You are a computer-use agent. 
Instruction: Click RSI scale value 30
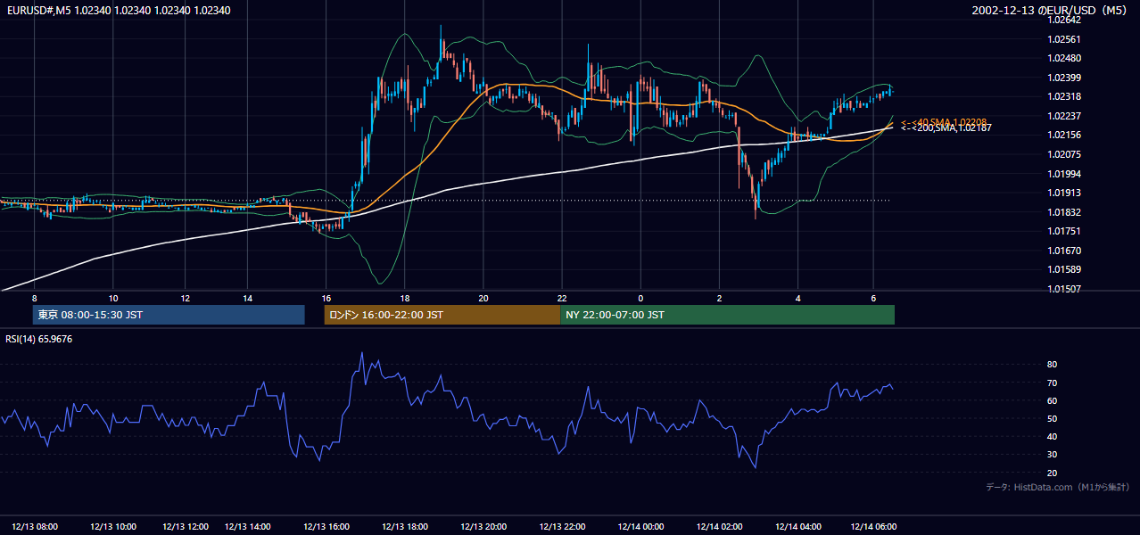point(1052,455)
